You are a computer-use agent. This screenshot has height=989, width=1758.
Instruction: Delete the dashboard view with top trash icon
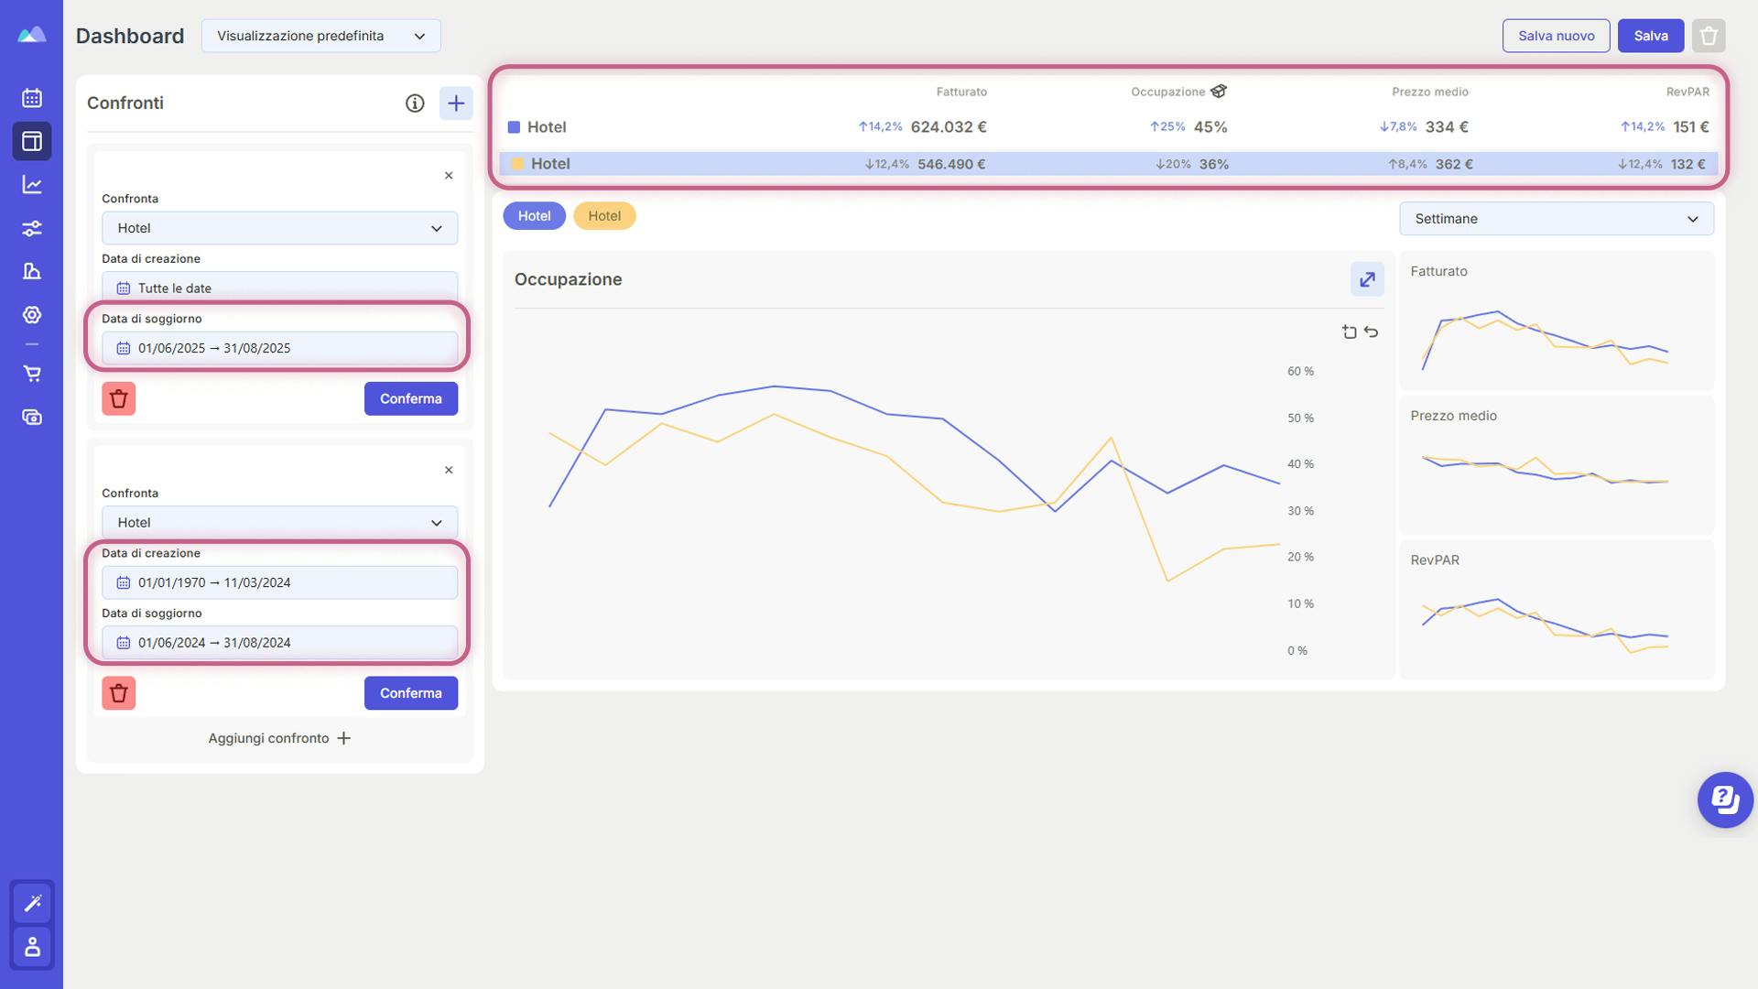[x=1709, y=36]
